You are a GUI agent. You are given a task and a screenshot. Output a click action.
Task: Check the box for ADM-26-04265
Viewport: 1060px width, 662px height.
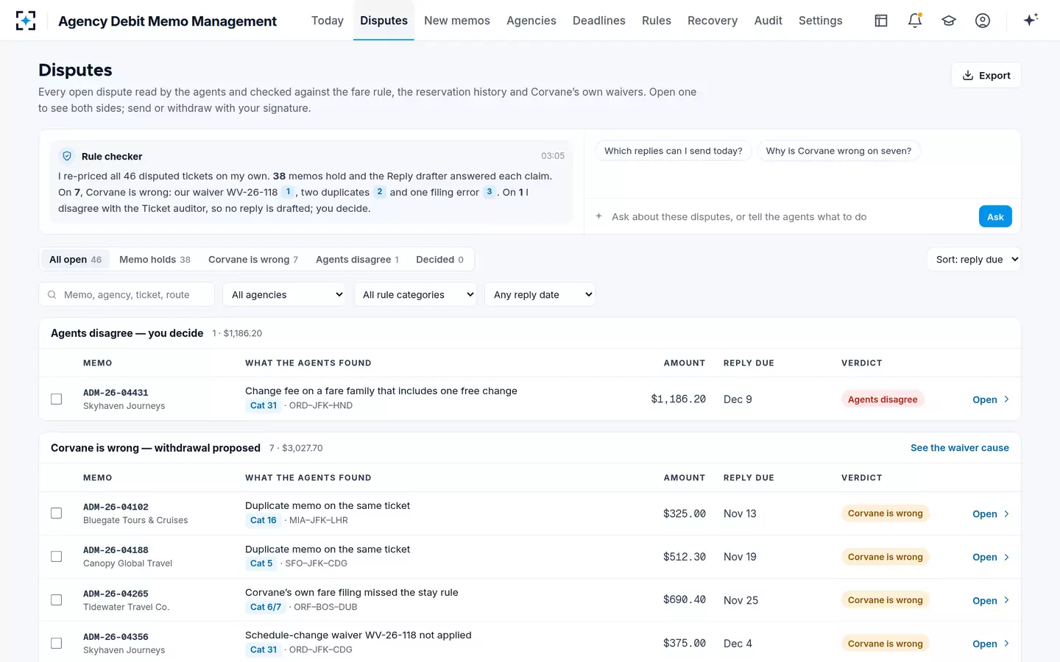click(56, 600)
